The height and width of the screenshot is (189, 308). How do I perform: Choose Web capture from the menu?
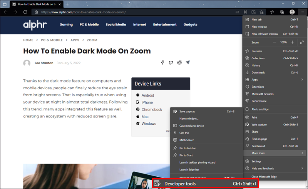275,125
